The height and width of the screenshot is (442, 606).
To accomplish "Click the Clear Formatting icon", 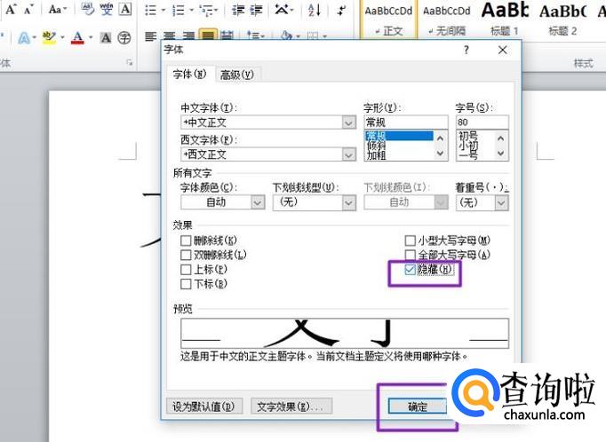I will (87, 9).
